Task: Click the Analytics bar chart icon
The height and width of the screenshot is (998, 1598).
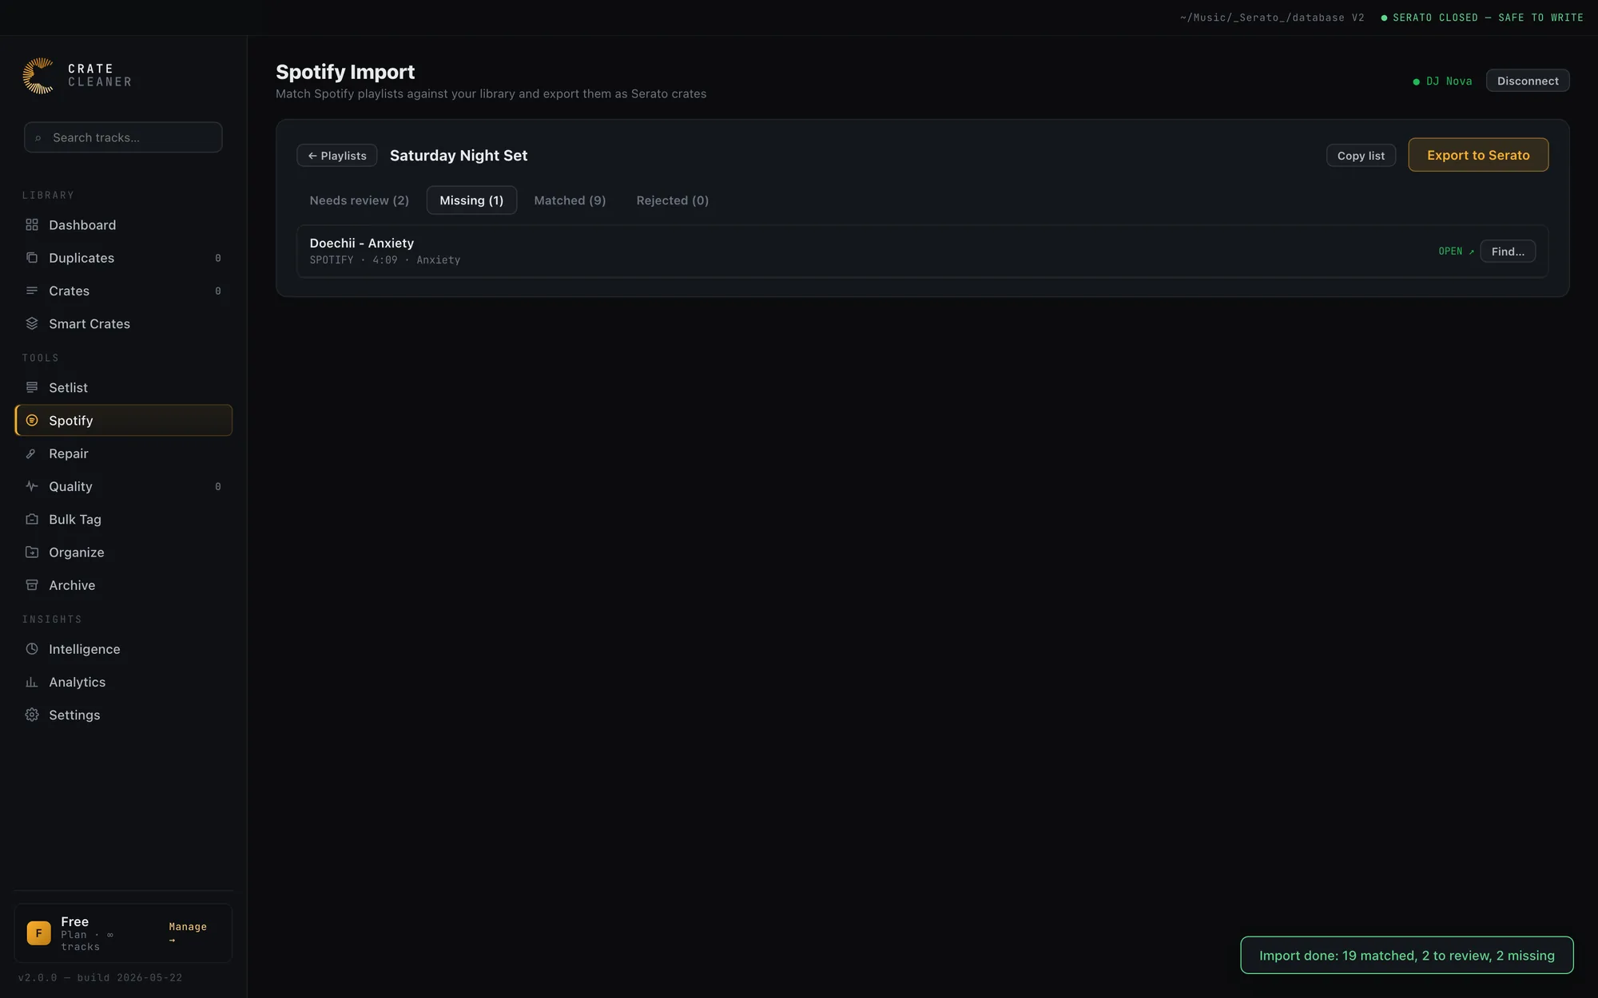Action: pos(32,682)
